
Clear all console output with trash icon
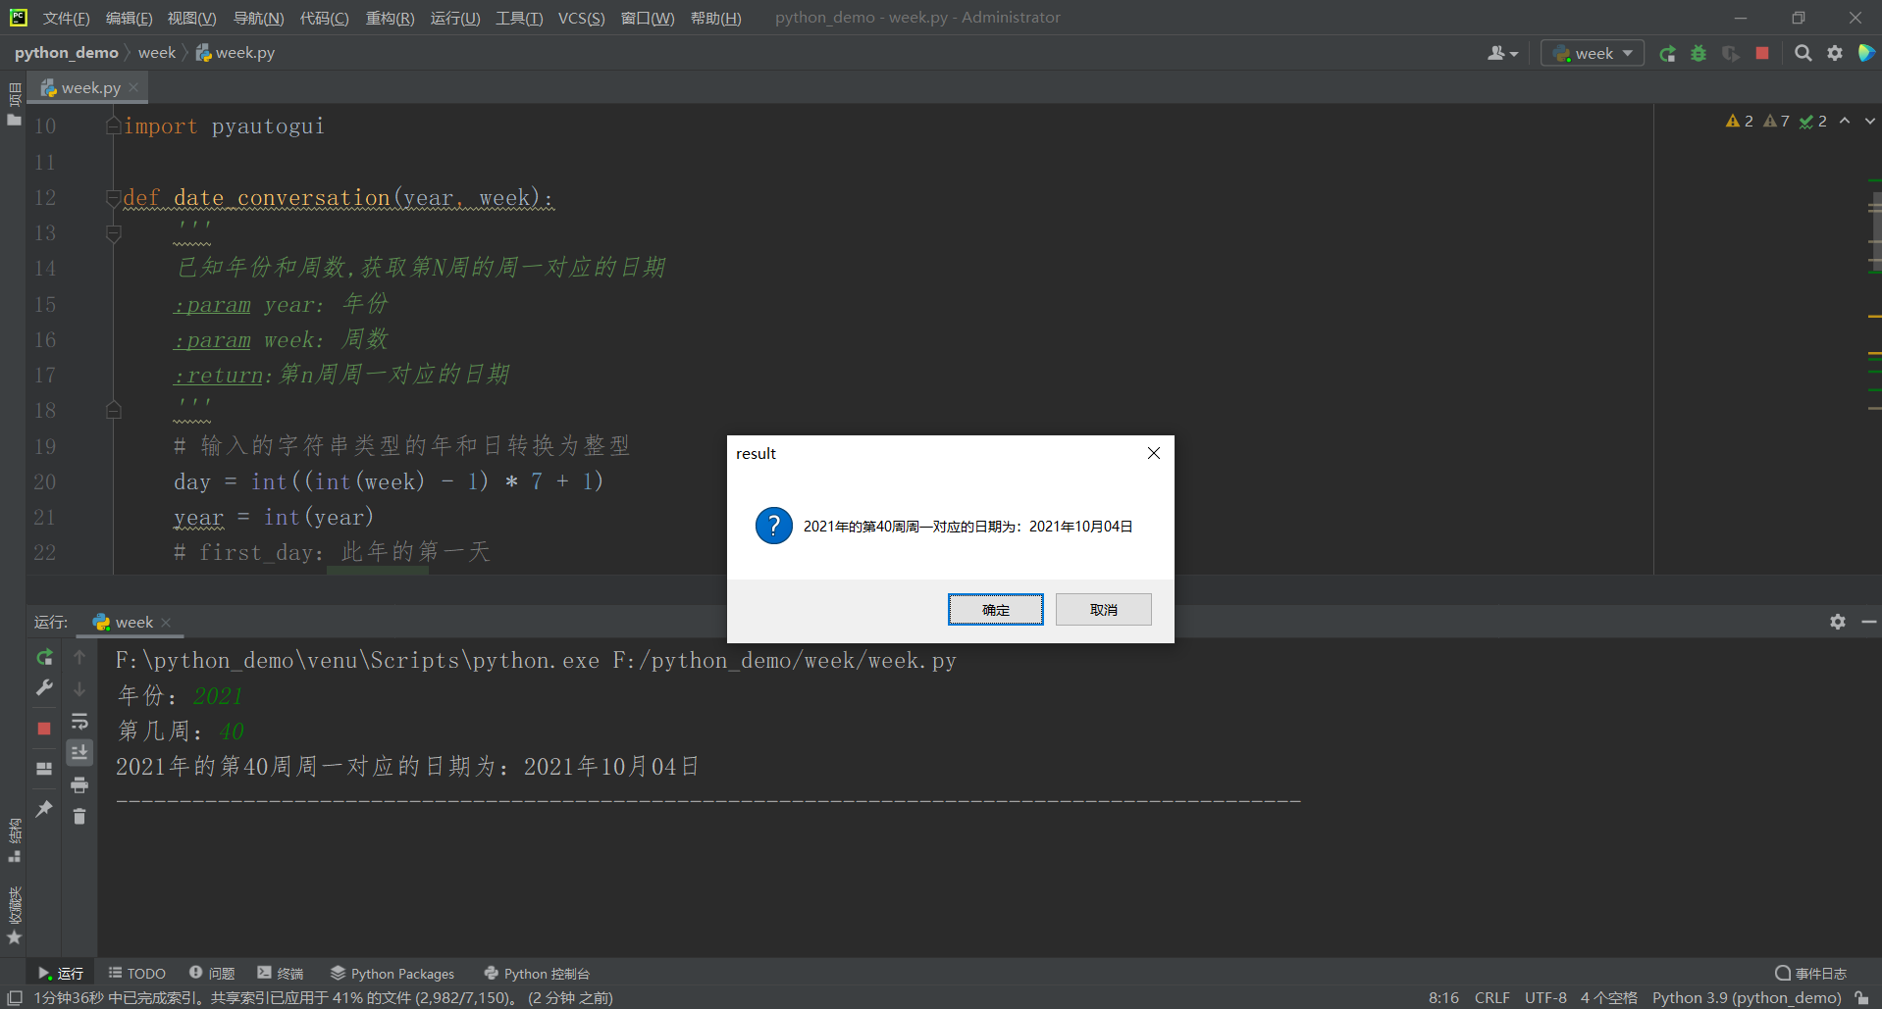tap(79, 816)
